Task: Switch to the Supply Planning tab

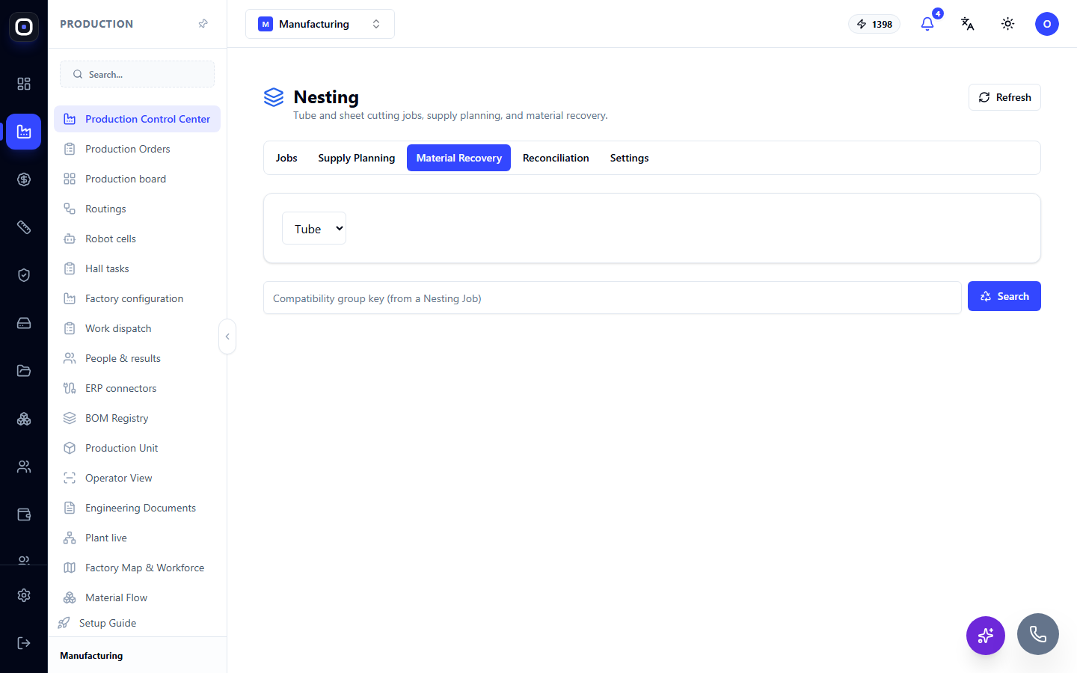Action: point(357,158)
